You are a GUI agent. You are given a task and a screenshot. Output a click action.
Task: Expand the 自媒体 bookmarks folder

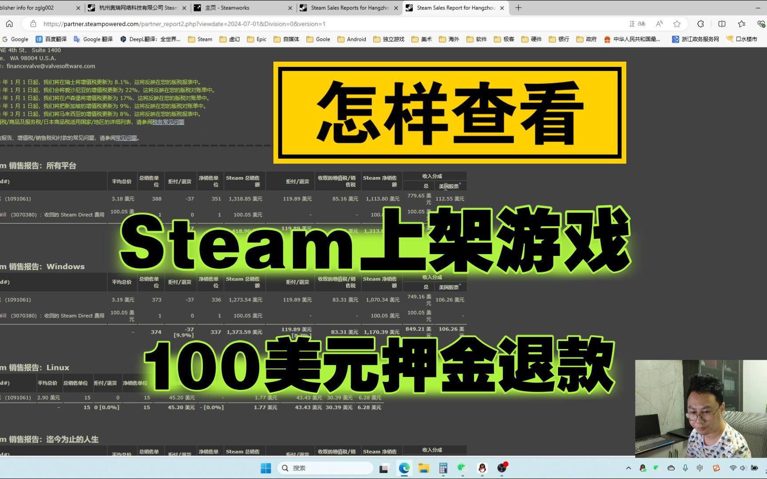pyautogui.click(x=286, y=39)
